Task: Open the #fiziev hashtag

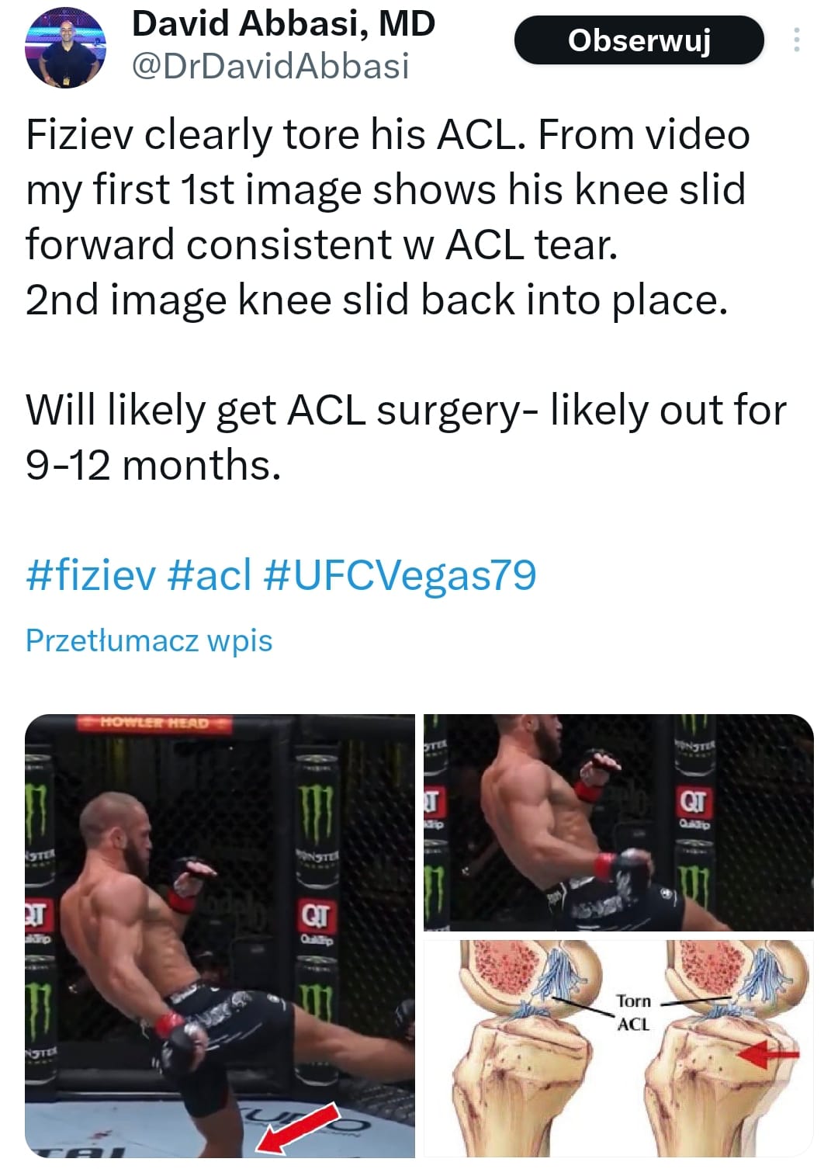Action: click(91, 576)
